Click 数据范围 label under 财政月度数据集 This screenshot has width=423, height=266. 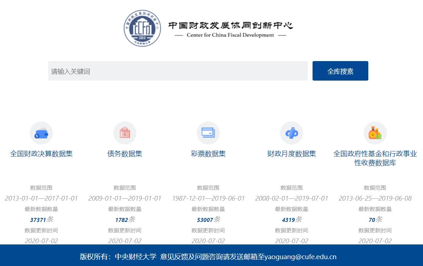(291, 188)
